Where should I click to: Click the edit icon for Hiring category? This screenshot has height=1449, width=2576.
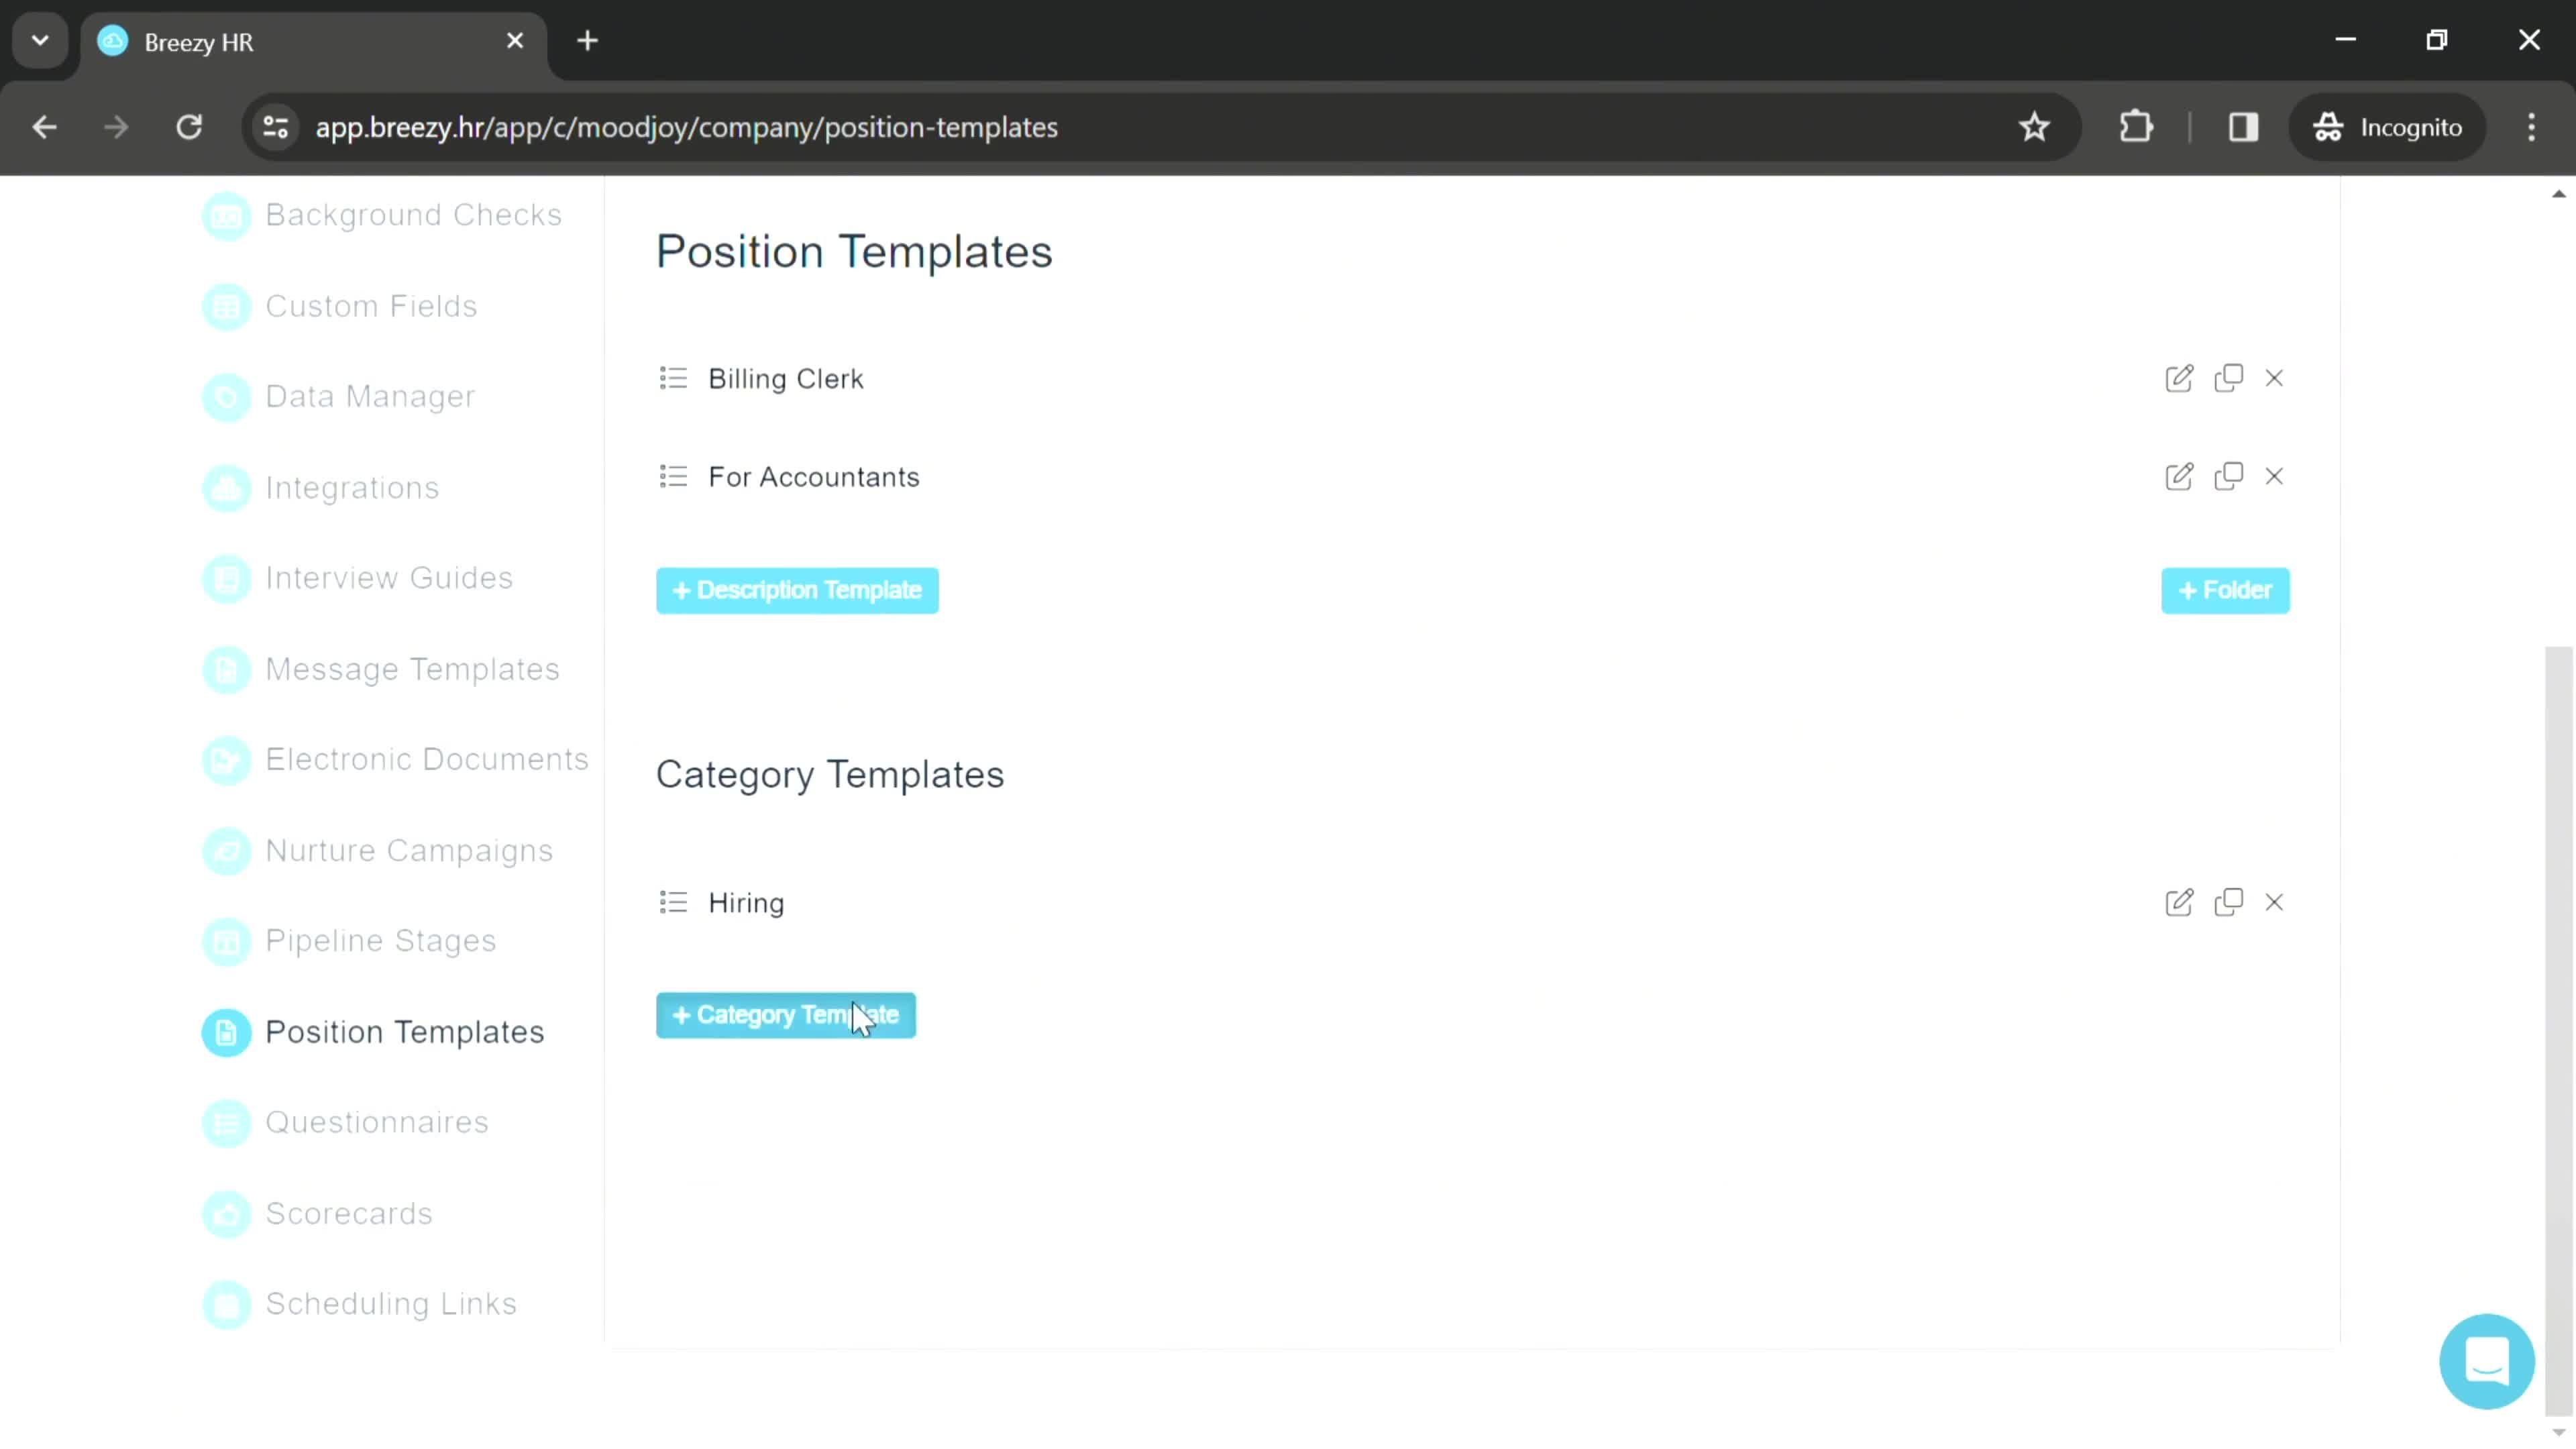click(x=2180, y=902)
